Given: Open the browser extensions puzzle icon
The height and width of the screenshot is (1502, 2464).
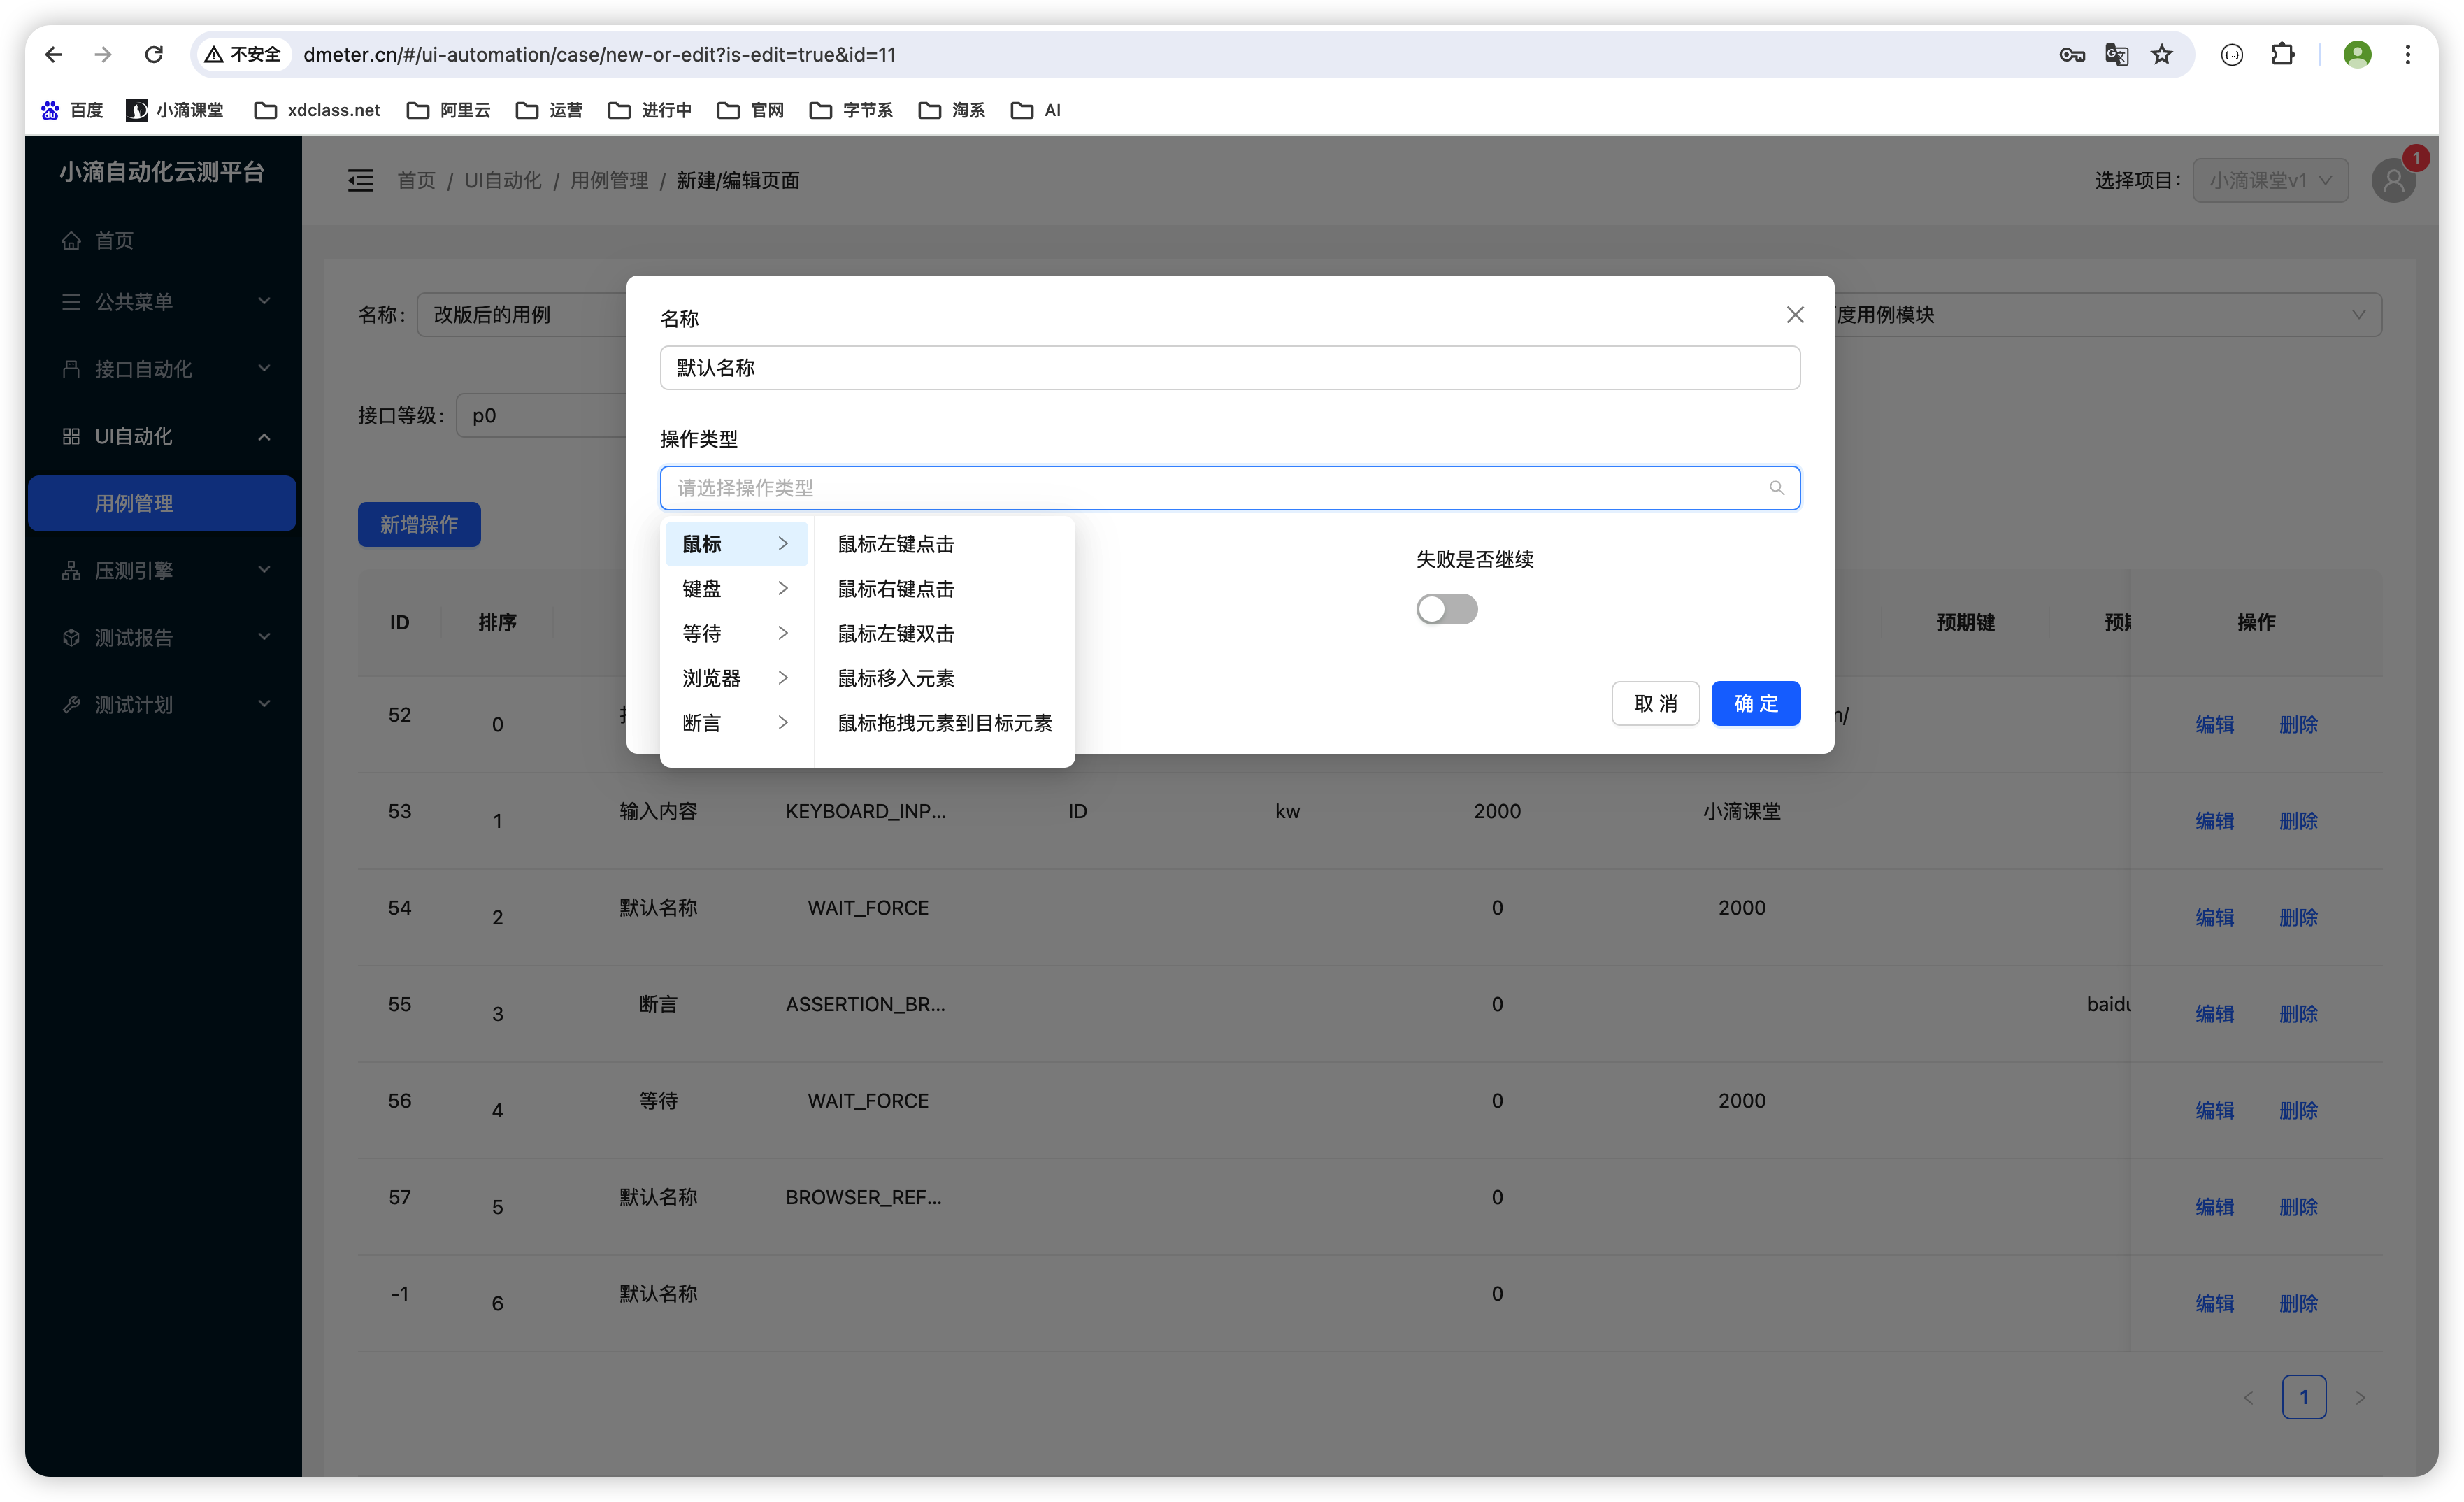Looking at the screenshot, I should click(2282, 55).
